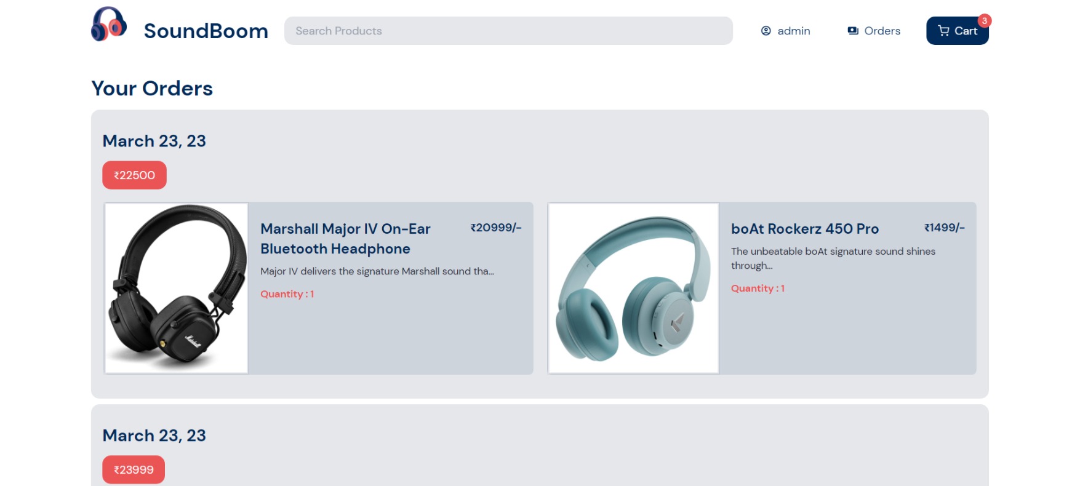Viewport: 1080px width, 486px height.
Task: Focus the Search Products field
Action: 508,31
